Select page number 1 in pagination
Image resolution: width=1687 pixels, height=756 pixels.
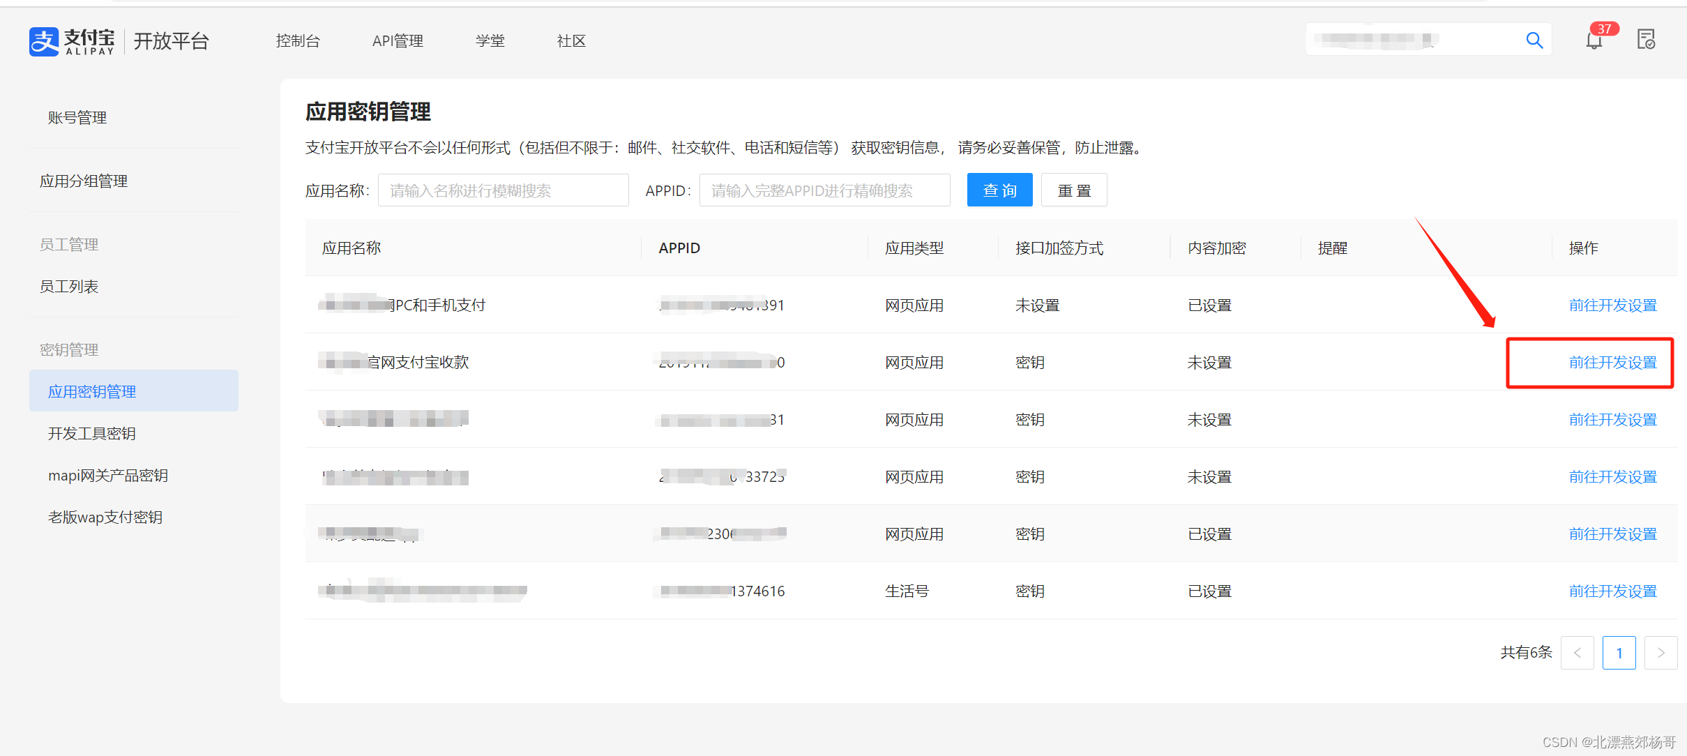point(1619,653)
